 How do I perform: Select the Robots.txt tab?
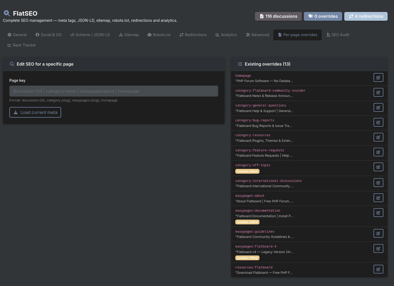159,35
